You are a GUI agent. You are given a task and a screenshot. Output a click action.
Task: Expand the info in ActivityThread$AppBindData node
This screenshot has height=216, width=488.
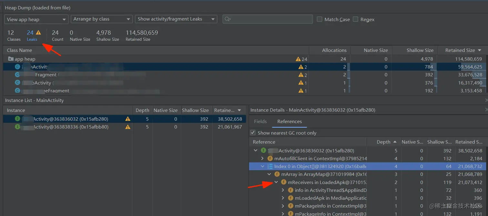[x=283, y=190]
